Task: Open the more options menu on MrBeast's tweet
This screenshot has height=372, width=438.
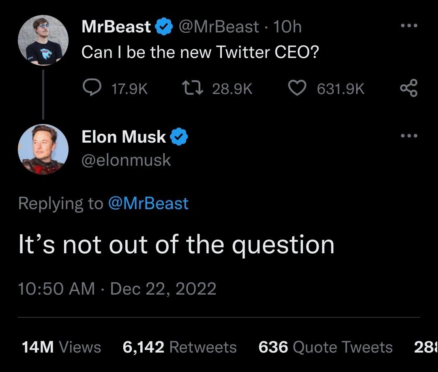Action: click(408, 26)
